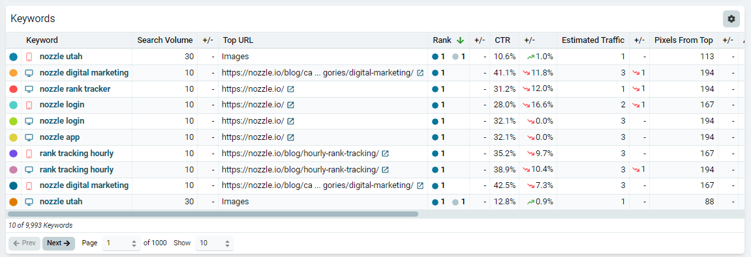Sort by the Keyword column header
The width and height of the screenshot is (751, 257).
42,40
